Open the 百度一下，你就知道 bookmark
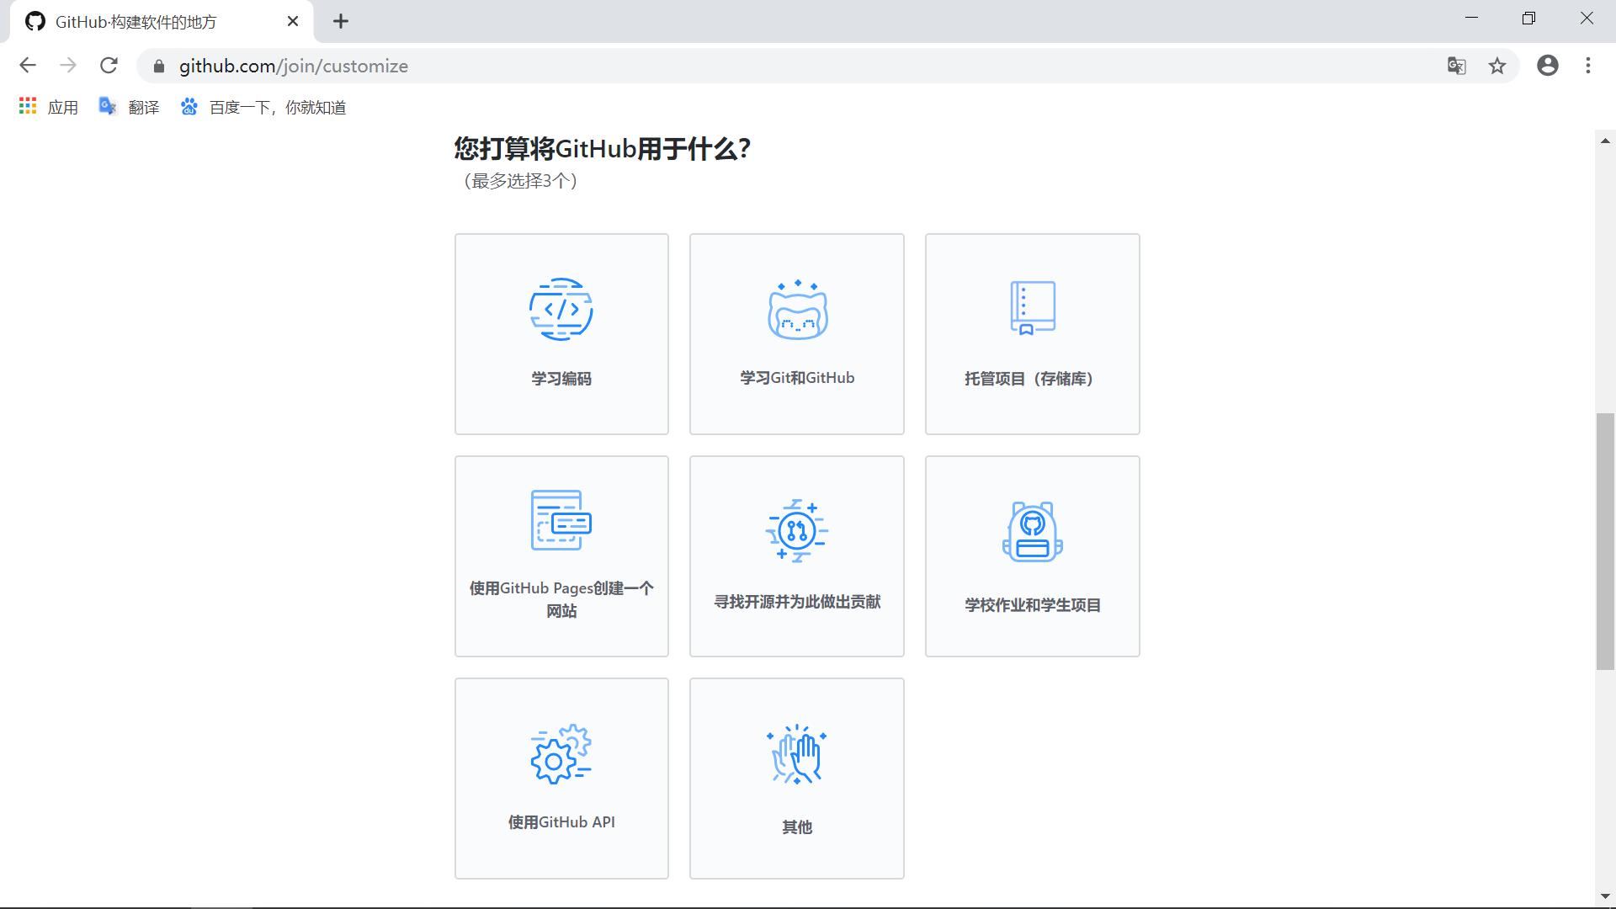Image resolution: width=1616 pixels, height=909 pixels. coord(263,107)
